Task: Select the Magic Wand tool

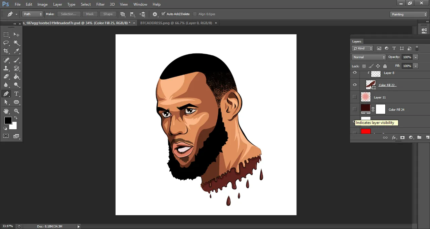Action: pos(16,43)
